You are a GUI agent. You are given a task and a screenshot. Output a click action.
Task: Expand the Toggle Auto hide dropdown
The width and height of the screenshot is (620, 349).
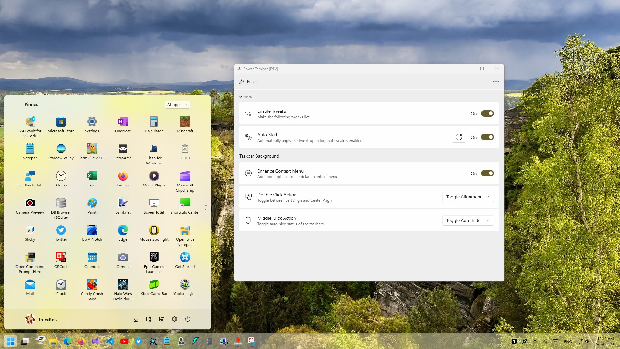468,220
